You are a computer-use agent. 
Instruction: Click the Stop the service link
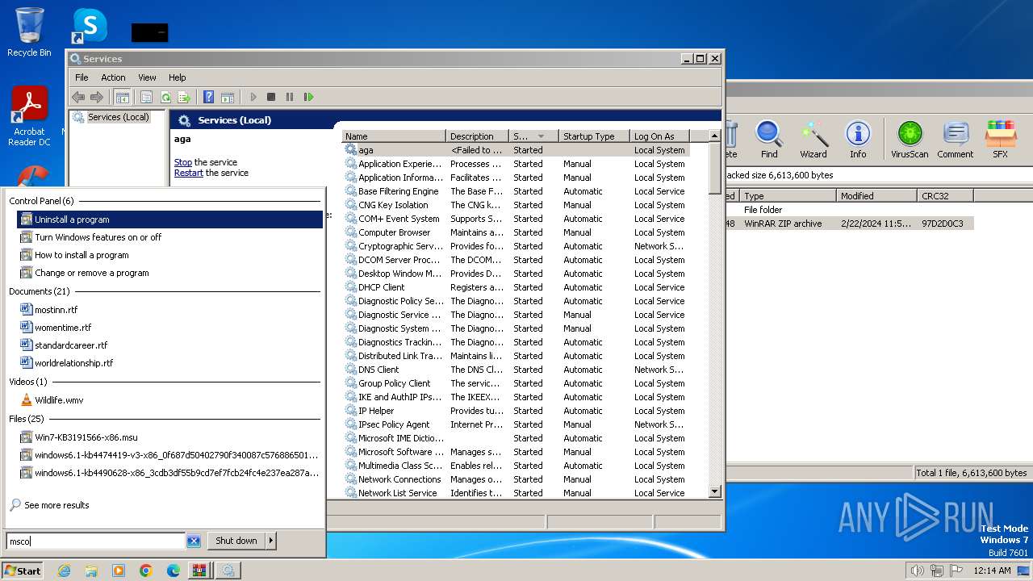pos(183,162)
